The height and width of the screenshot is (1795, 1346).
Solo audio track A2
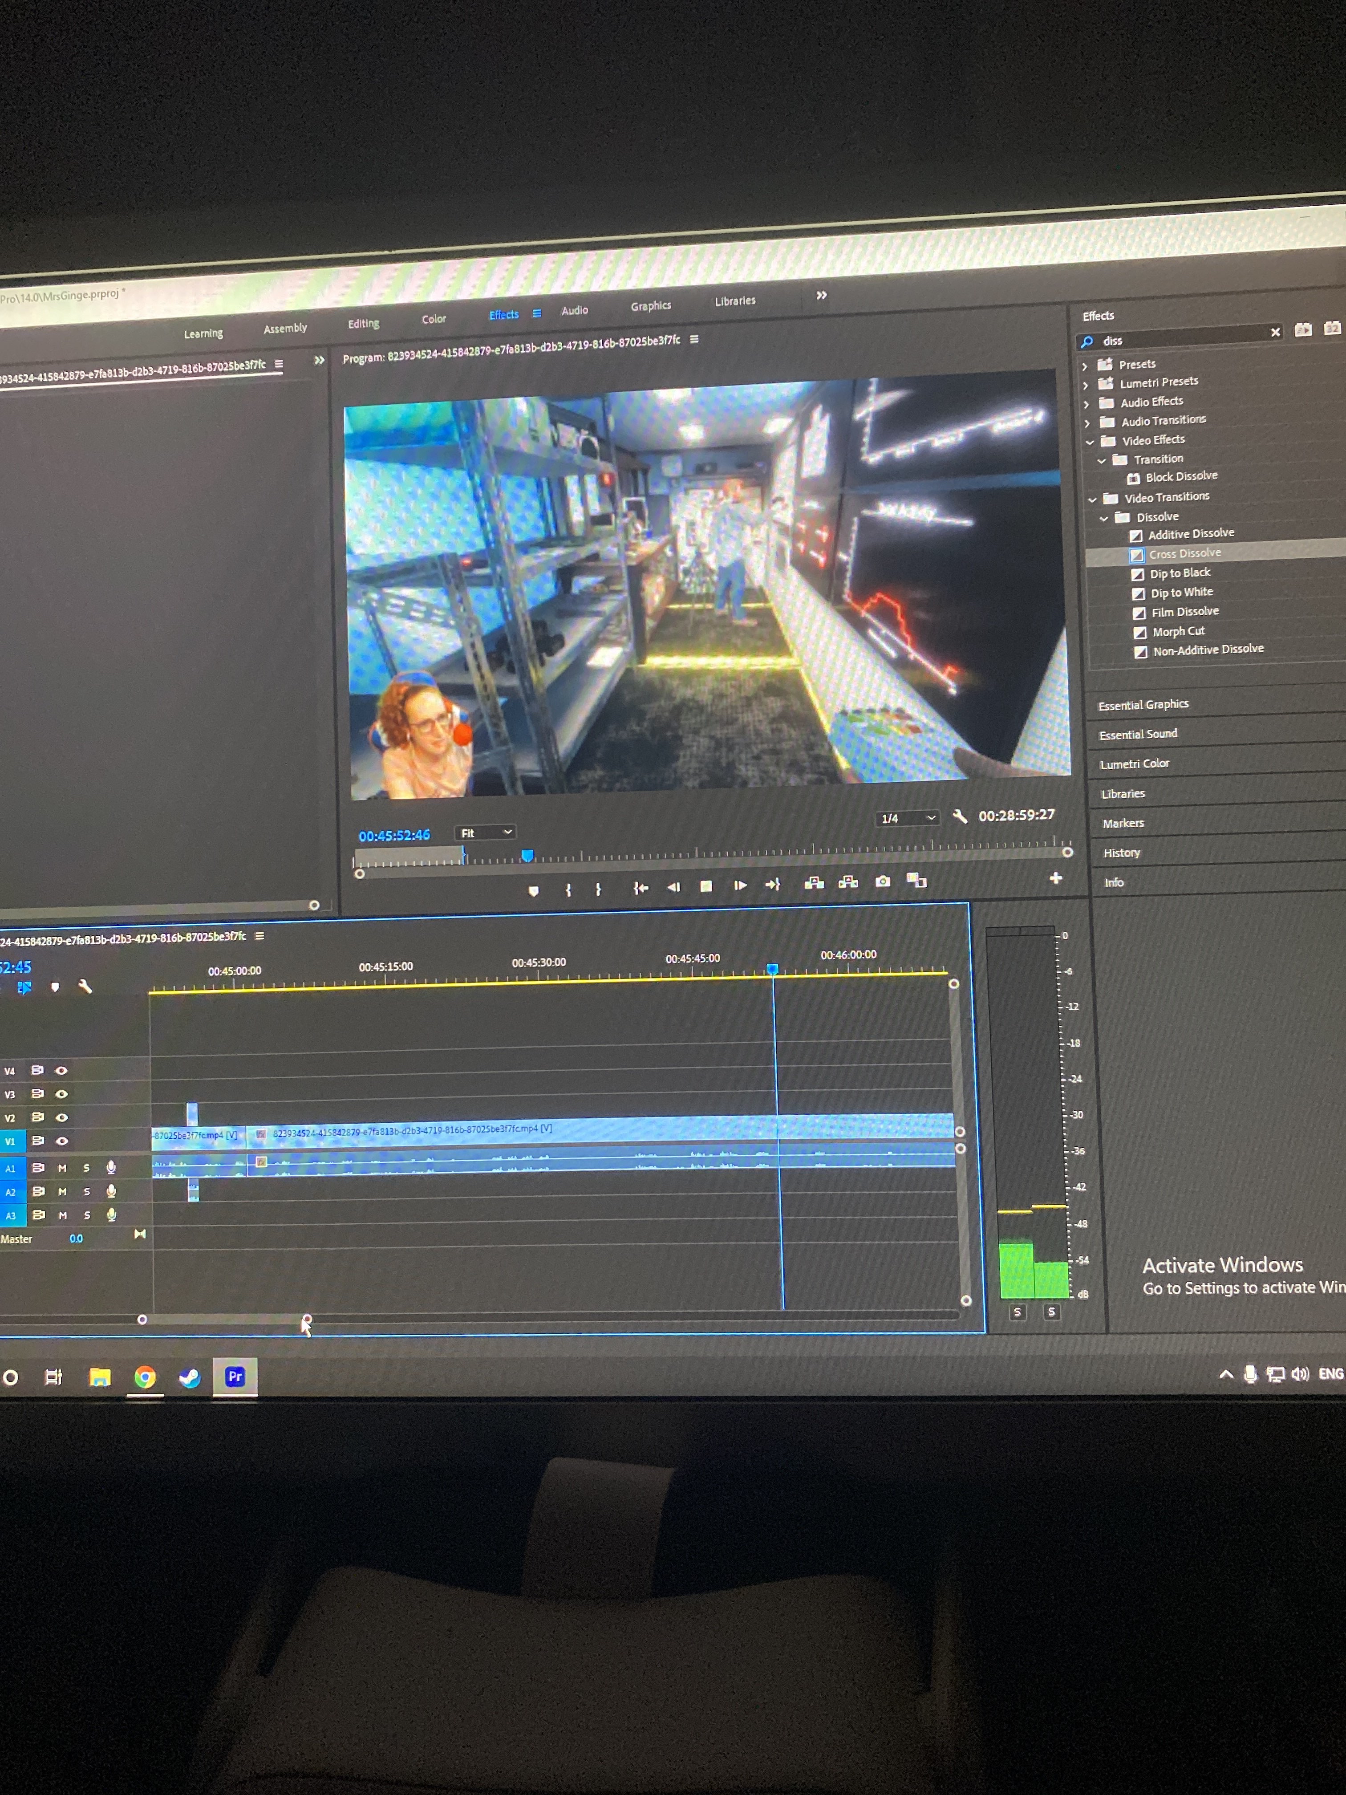click(x=87, y=1192)
